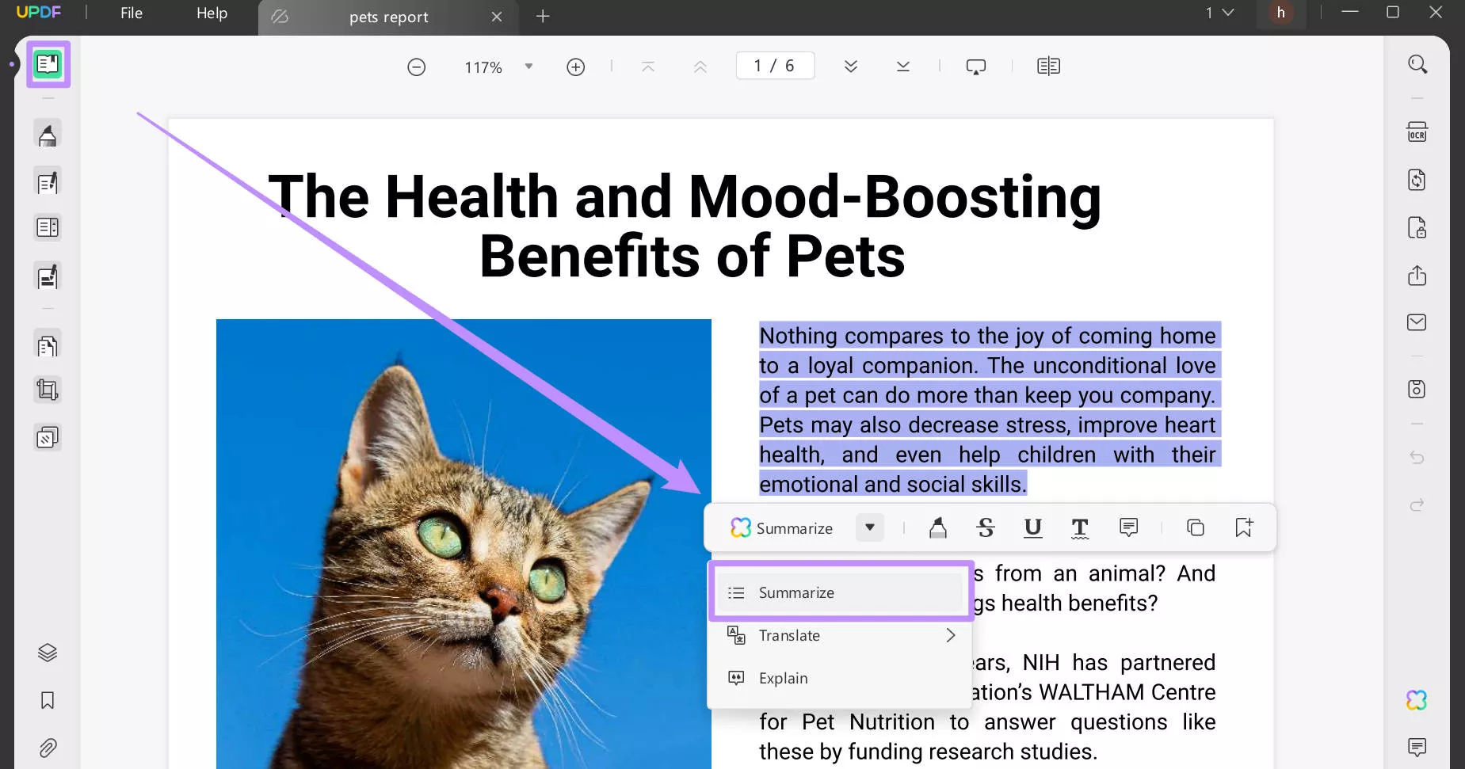
Task: Go to the next page arrow
Action: (851, 67)
